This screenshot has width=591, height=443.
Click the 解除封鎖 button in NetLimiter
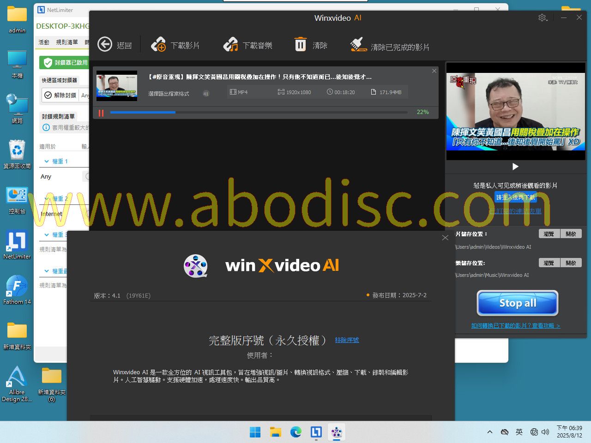click(x=60, y=95)
